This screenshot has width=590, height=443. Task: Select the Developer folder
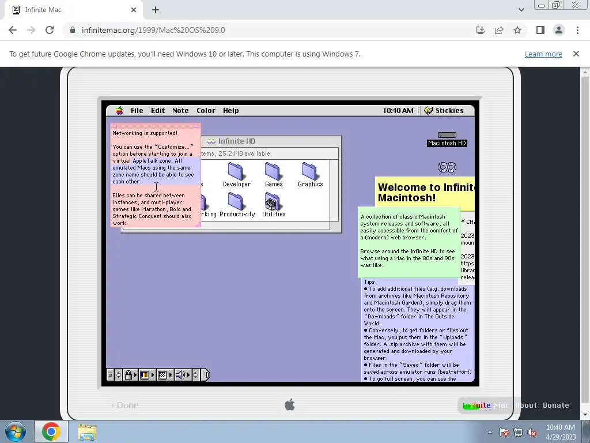237,175
